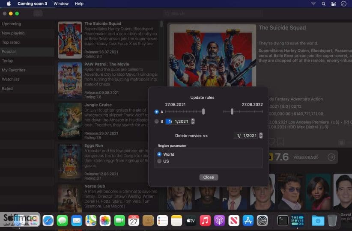
Task: Select the Narco Sub poster
Action: 70,198
